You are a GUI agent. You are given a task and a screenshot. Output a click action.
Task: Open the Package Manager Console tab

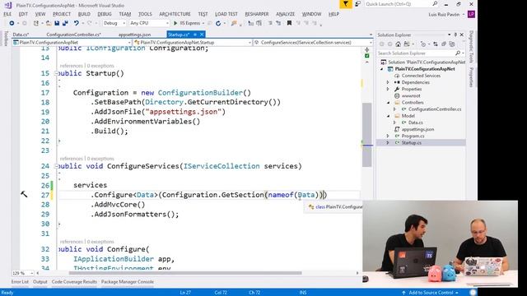coord(128,282)
